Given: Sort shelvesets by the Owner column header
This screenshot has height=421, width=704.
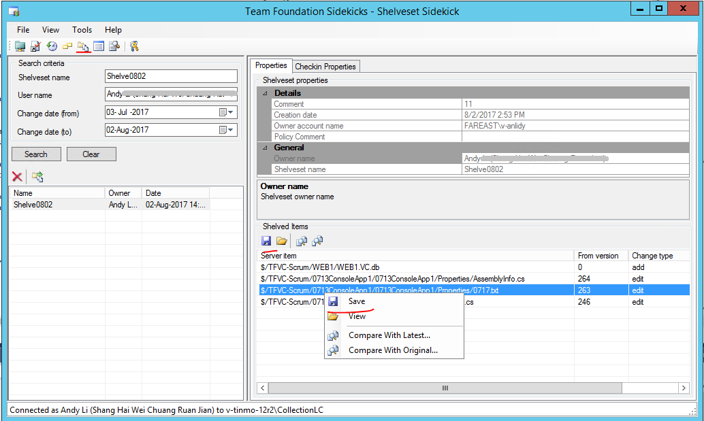Looking at the screenshot, I should point(123,193).
